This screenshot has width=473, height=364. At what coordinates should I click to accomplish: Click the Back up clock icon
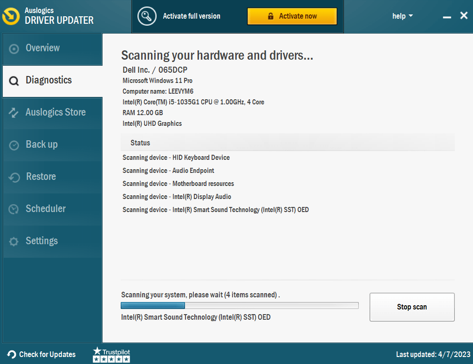[x=14, y=145]
